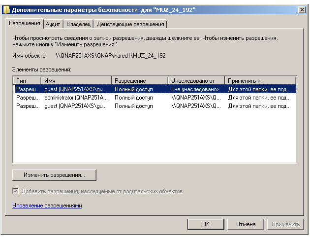This screenshot has width=310, height=239.
Task: Open the Действующие разрешения tab
Action: (130, 24)
